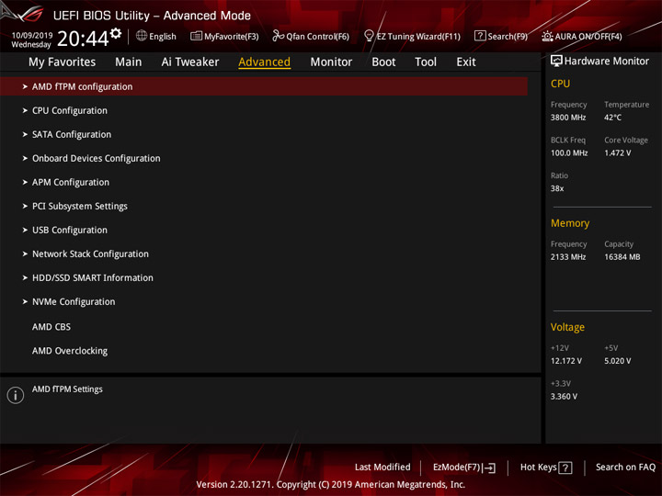Open NVMe Configuration entry
The width and height of the screenshot is (662, 496).
pyautogui.click(x=74, y=301)
